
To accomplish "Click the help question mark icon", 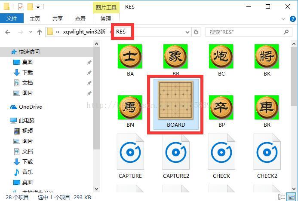I will point(292,19).
